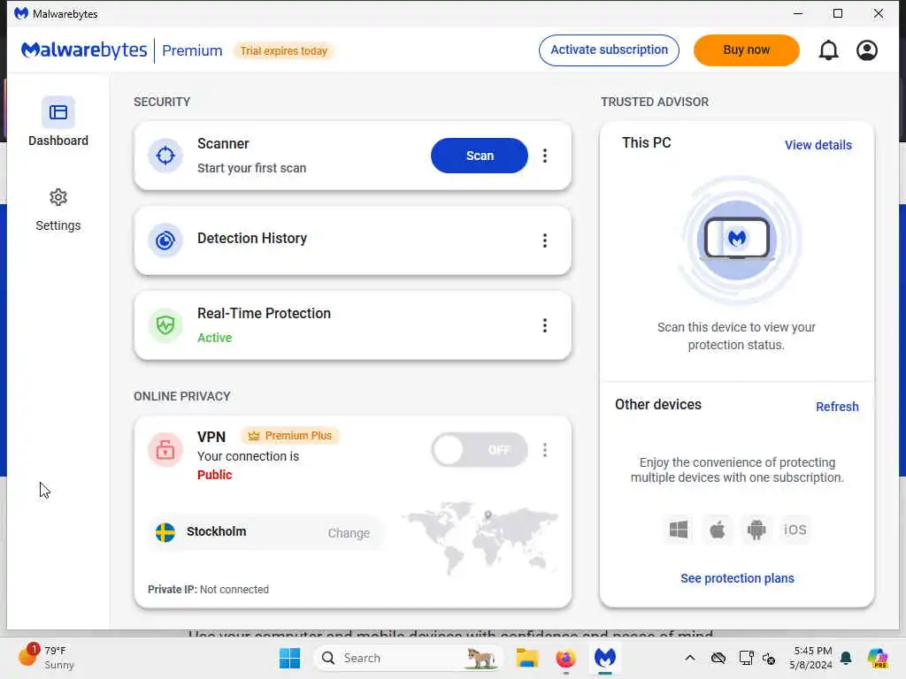The height and width of the screenshot is (679, 906).
Task: Click the VPN unlocked padlock icon
Action: (x=165, y=450)
